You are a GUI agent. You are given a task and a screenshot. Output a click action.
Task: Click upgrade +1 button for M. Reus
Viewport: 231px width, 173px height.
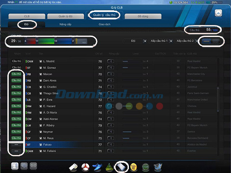pos(110,138)
